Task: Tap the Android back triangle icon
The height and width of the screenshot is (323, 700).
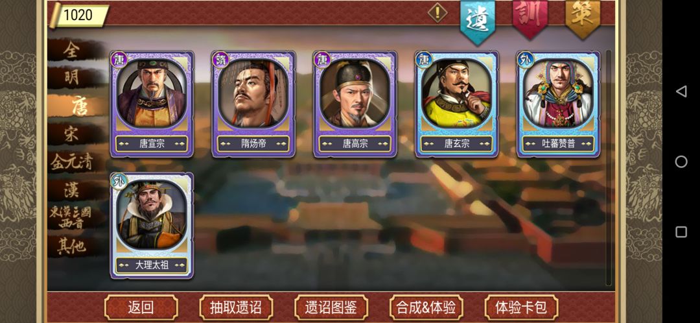Action: 681,91
